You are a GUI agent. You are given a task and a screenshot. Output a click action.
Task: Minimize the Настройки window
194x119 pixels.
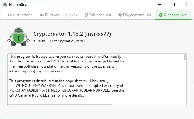click(160, 5)
